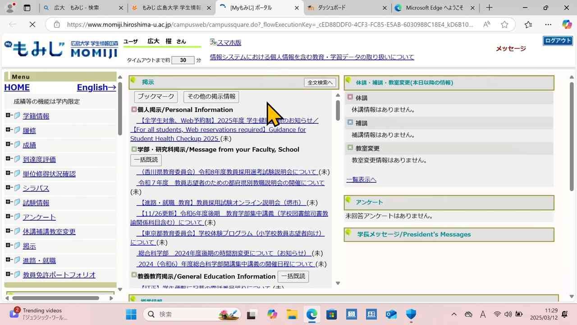Click the Windows taskbar search box
Screen dimensions: 577x325
click(x=193, y=314)
